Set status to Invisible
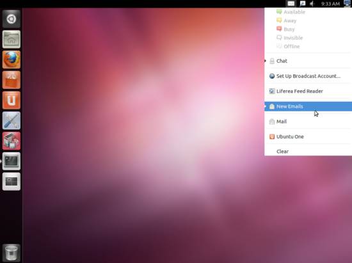The height and width of the screenshot is (263, 352). click(308, 38)
